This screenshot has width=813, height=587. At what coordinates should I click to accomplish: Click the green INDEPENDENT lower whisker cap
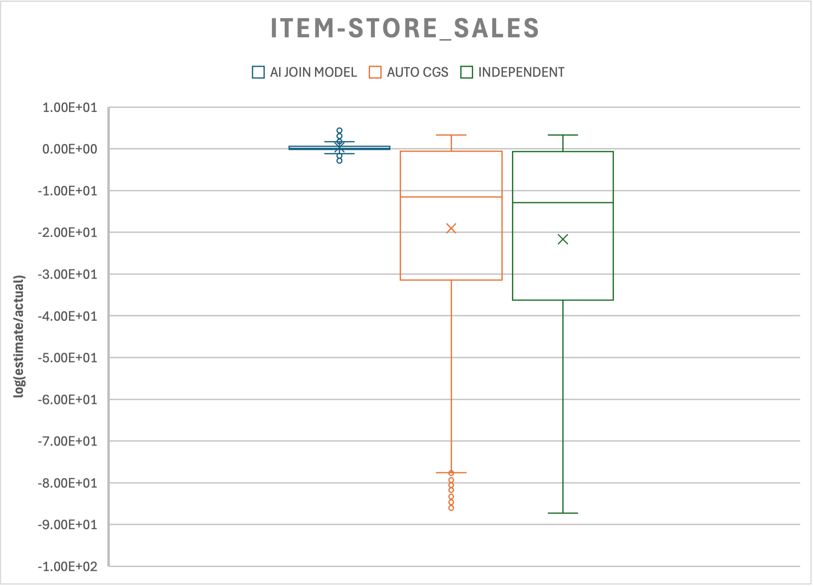[x=563, y=513]
